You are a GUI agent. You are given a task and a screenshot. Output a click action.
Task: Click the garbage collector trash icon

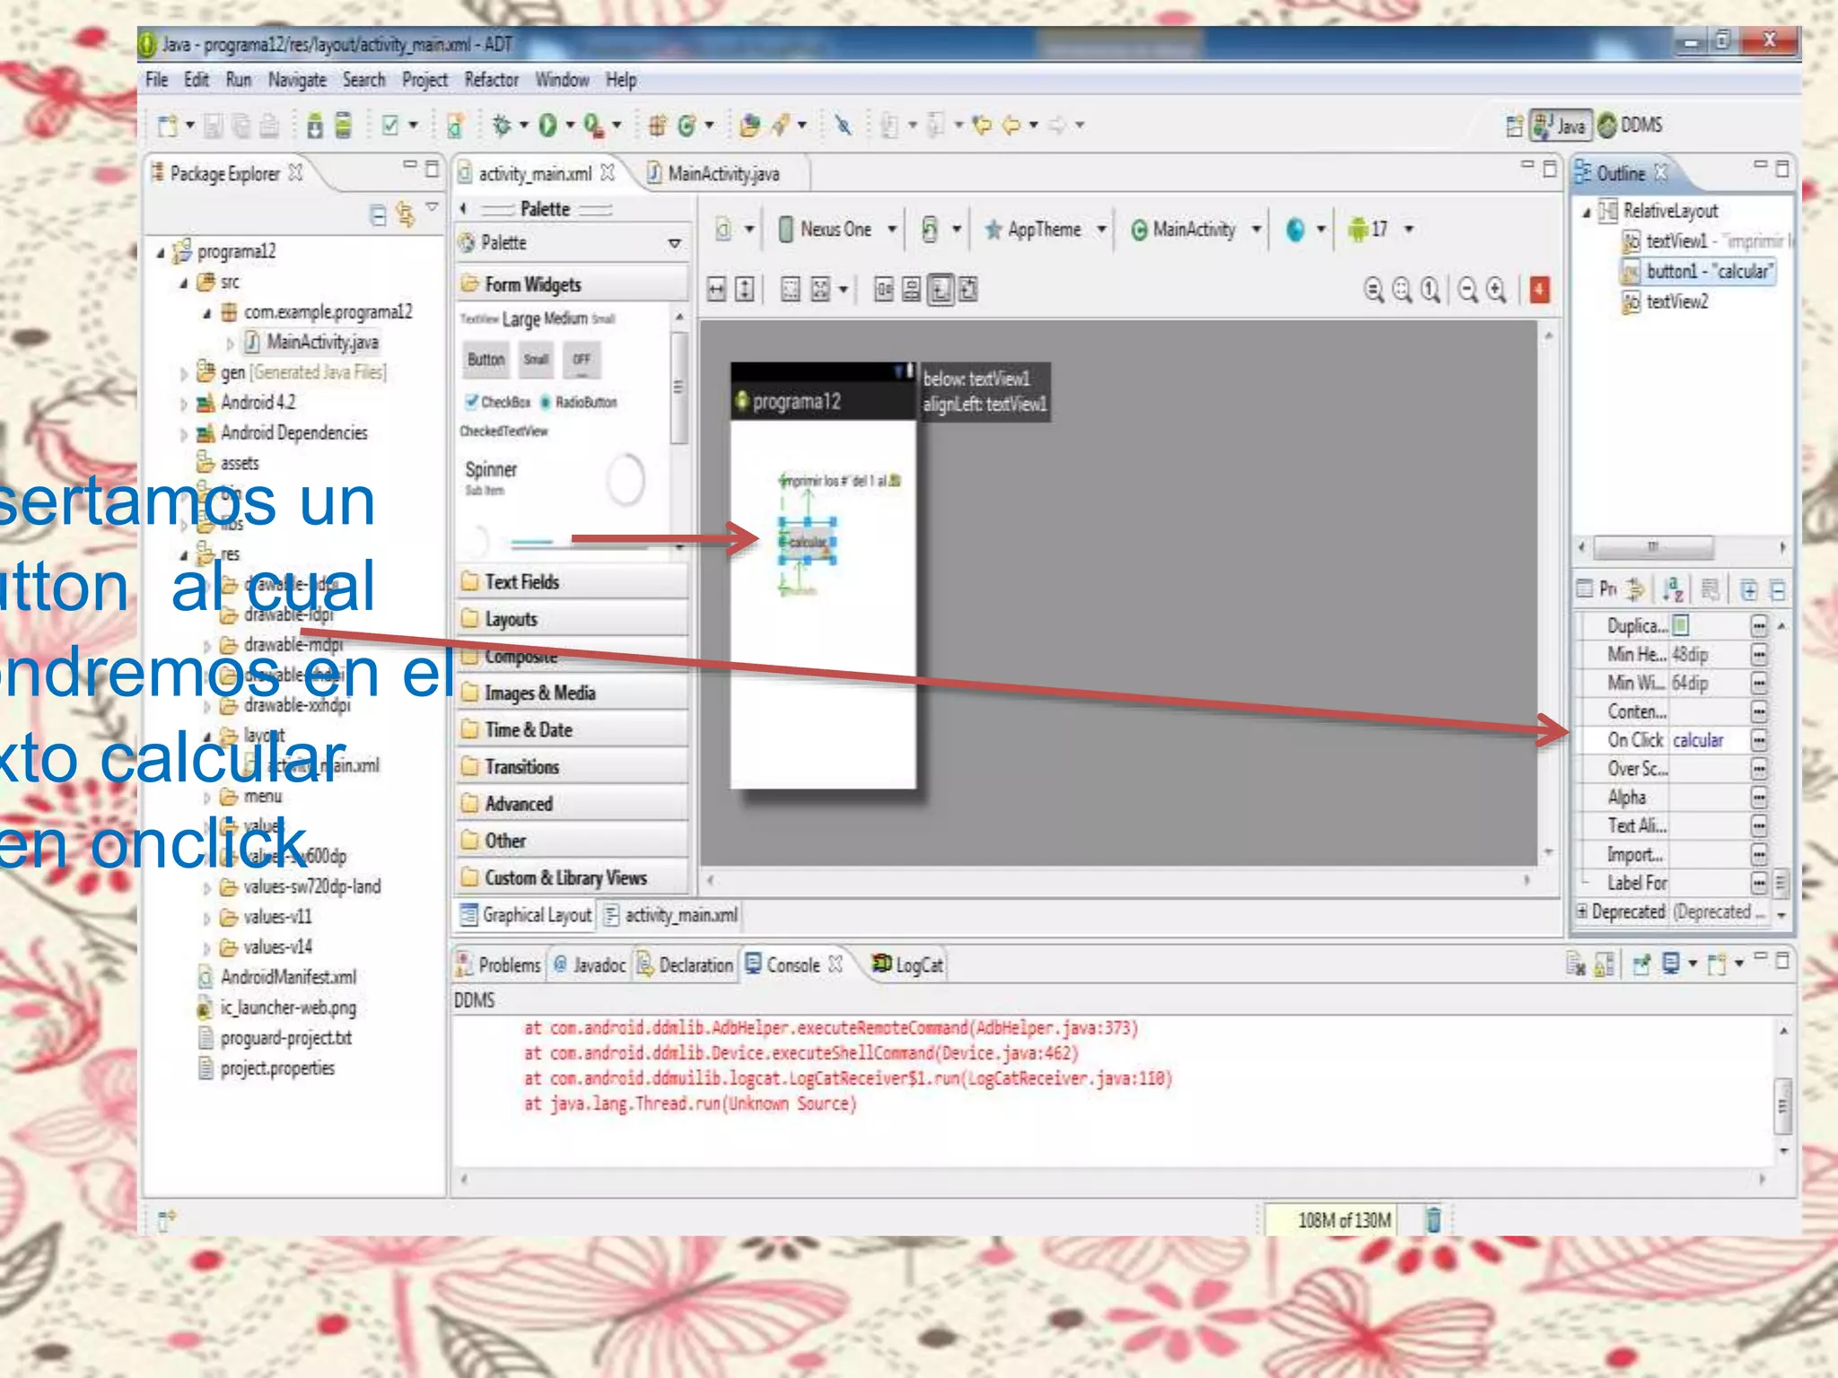(x=1433, y=1219)
